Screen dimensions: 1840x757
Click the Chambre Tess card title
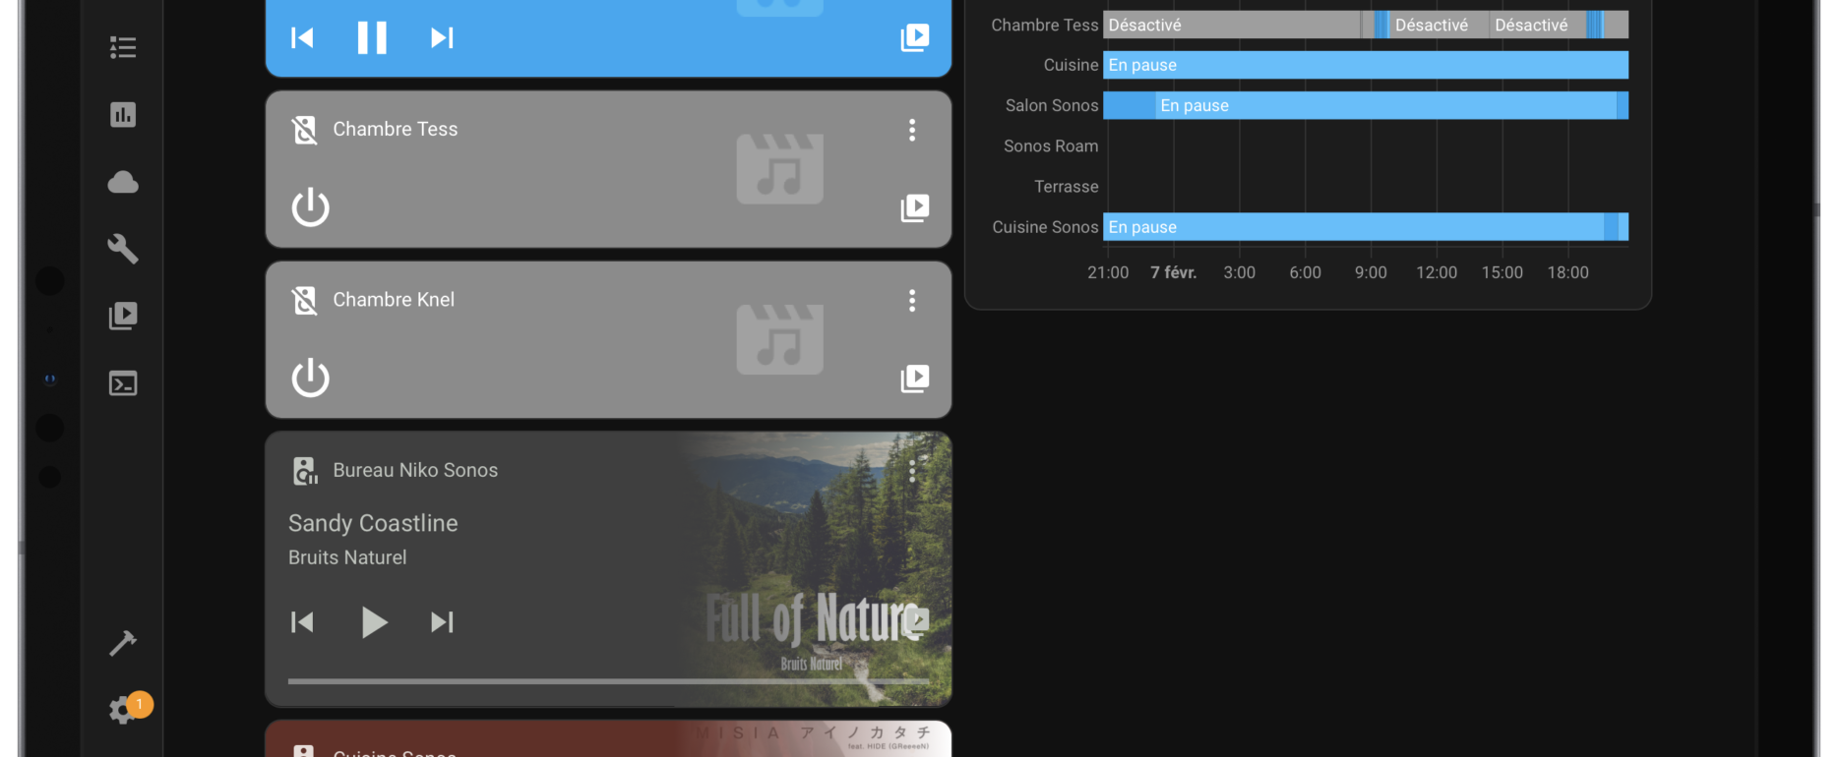396,129
